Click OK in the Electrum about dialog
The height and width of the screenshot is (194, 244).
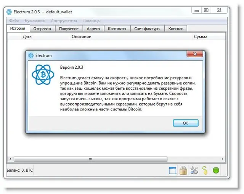click(186, 123)
